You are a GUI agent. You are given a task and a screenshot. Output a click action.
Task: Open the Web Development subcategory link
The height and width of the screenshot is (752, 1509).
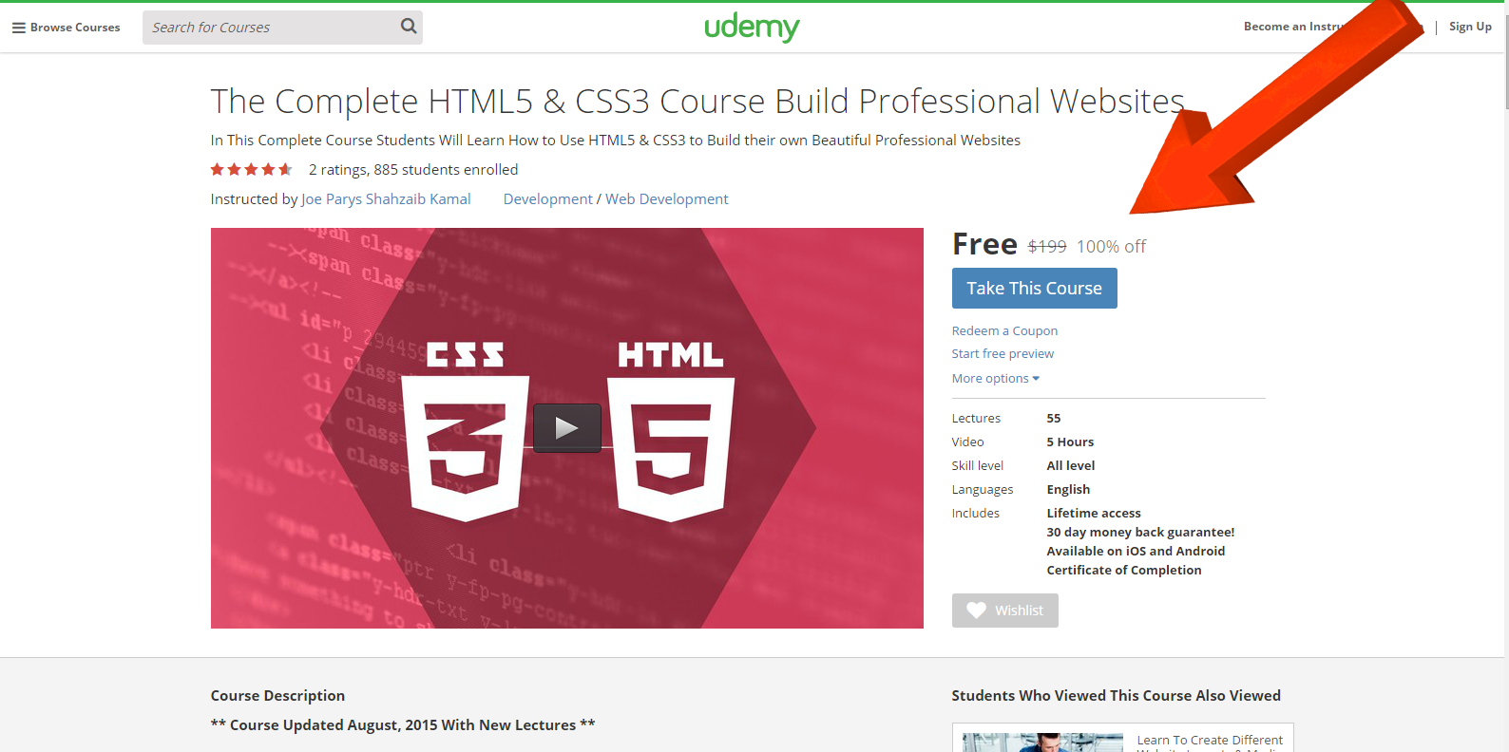667,199
